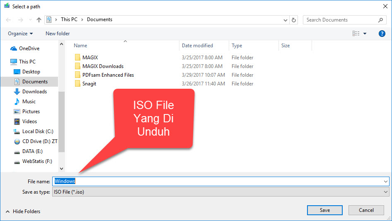Open the change view options dropdown
This screenshot has height=221, width=392.
click(x=365, y=34)
